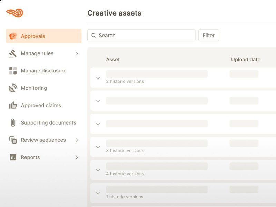The image size is (276, 207).
Task: Click the '3 historic versions' label
Action: (x=125, y=151)
